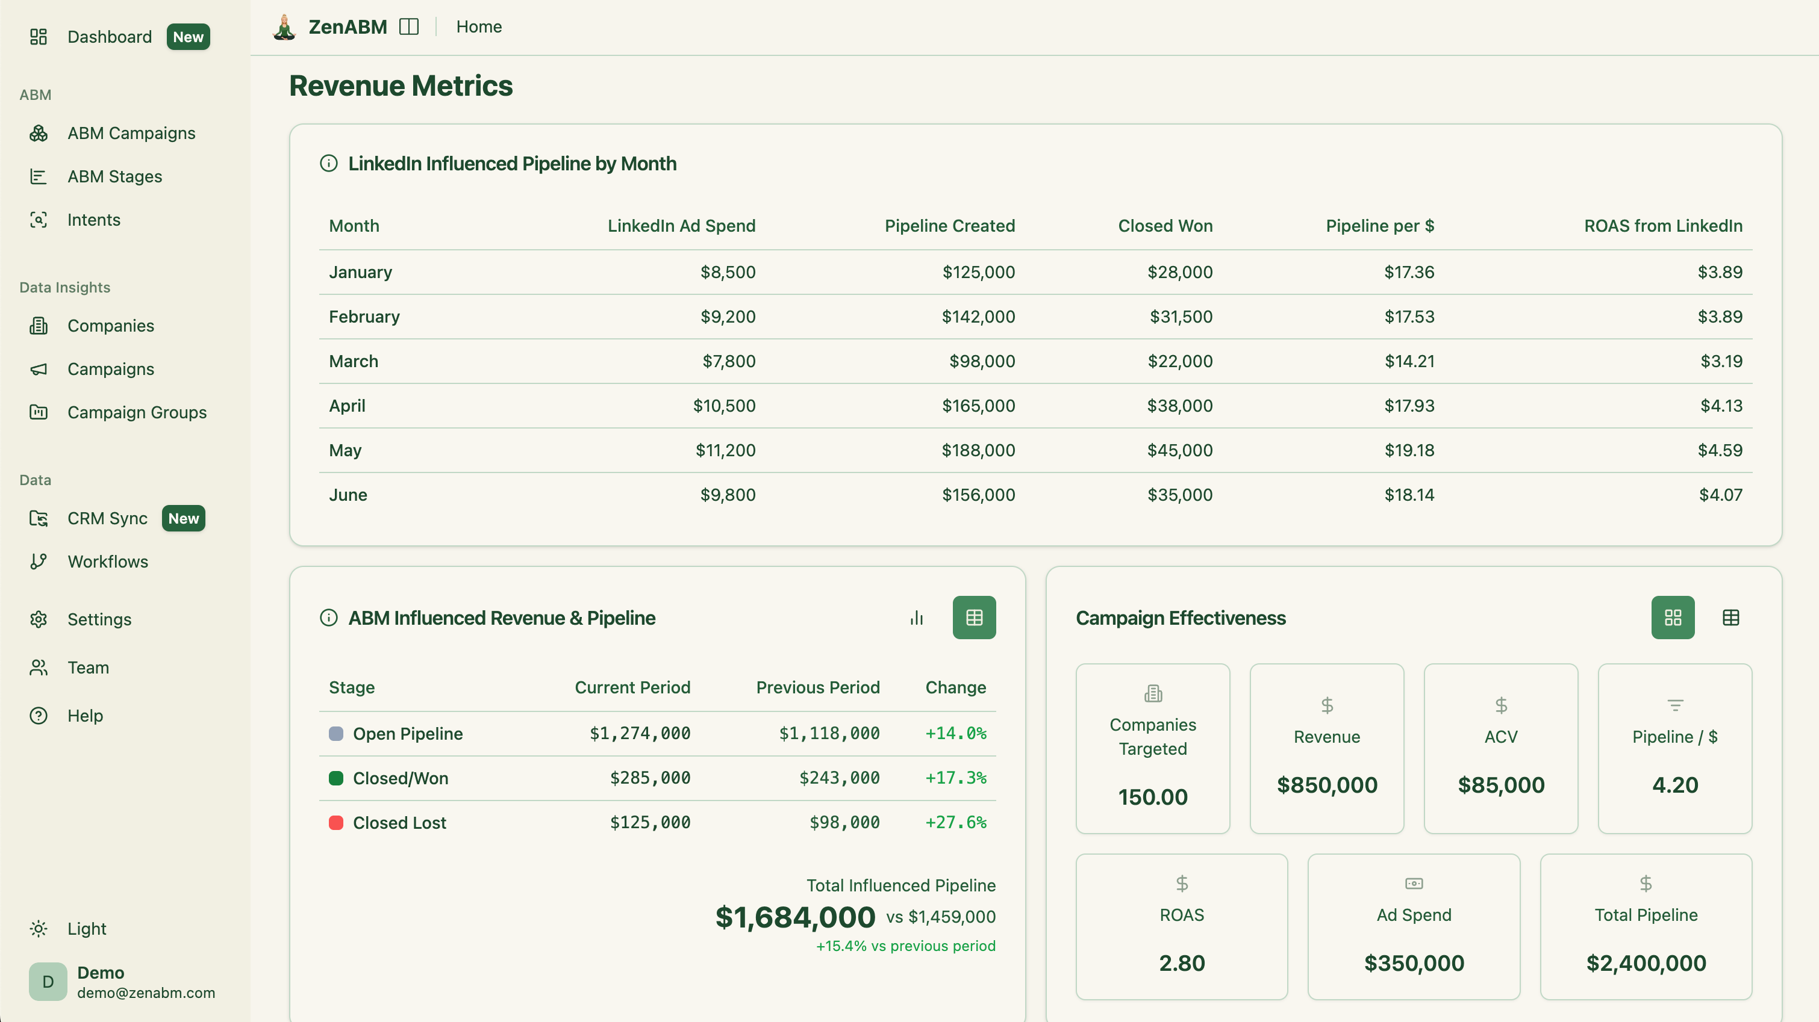The height and width of the screenshot is (1022, 1819).
Task: Click the Closed/Won green color marker
Action: 336,778
